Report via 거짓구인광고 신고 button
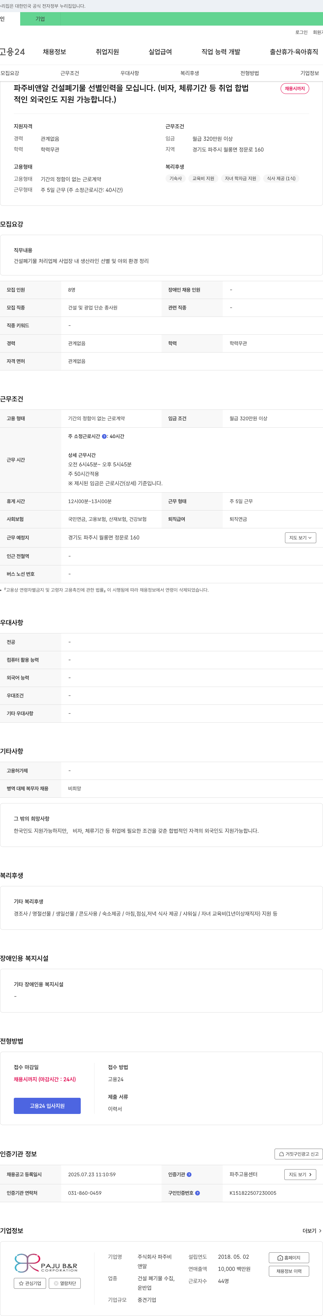The width and height of the screenshot is (323, 1316). tap(298, 1154)
